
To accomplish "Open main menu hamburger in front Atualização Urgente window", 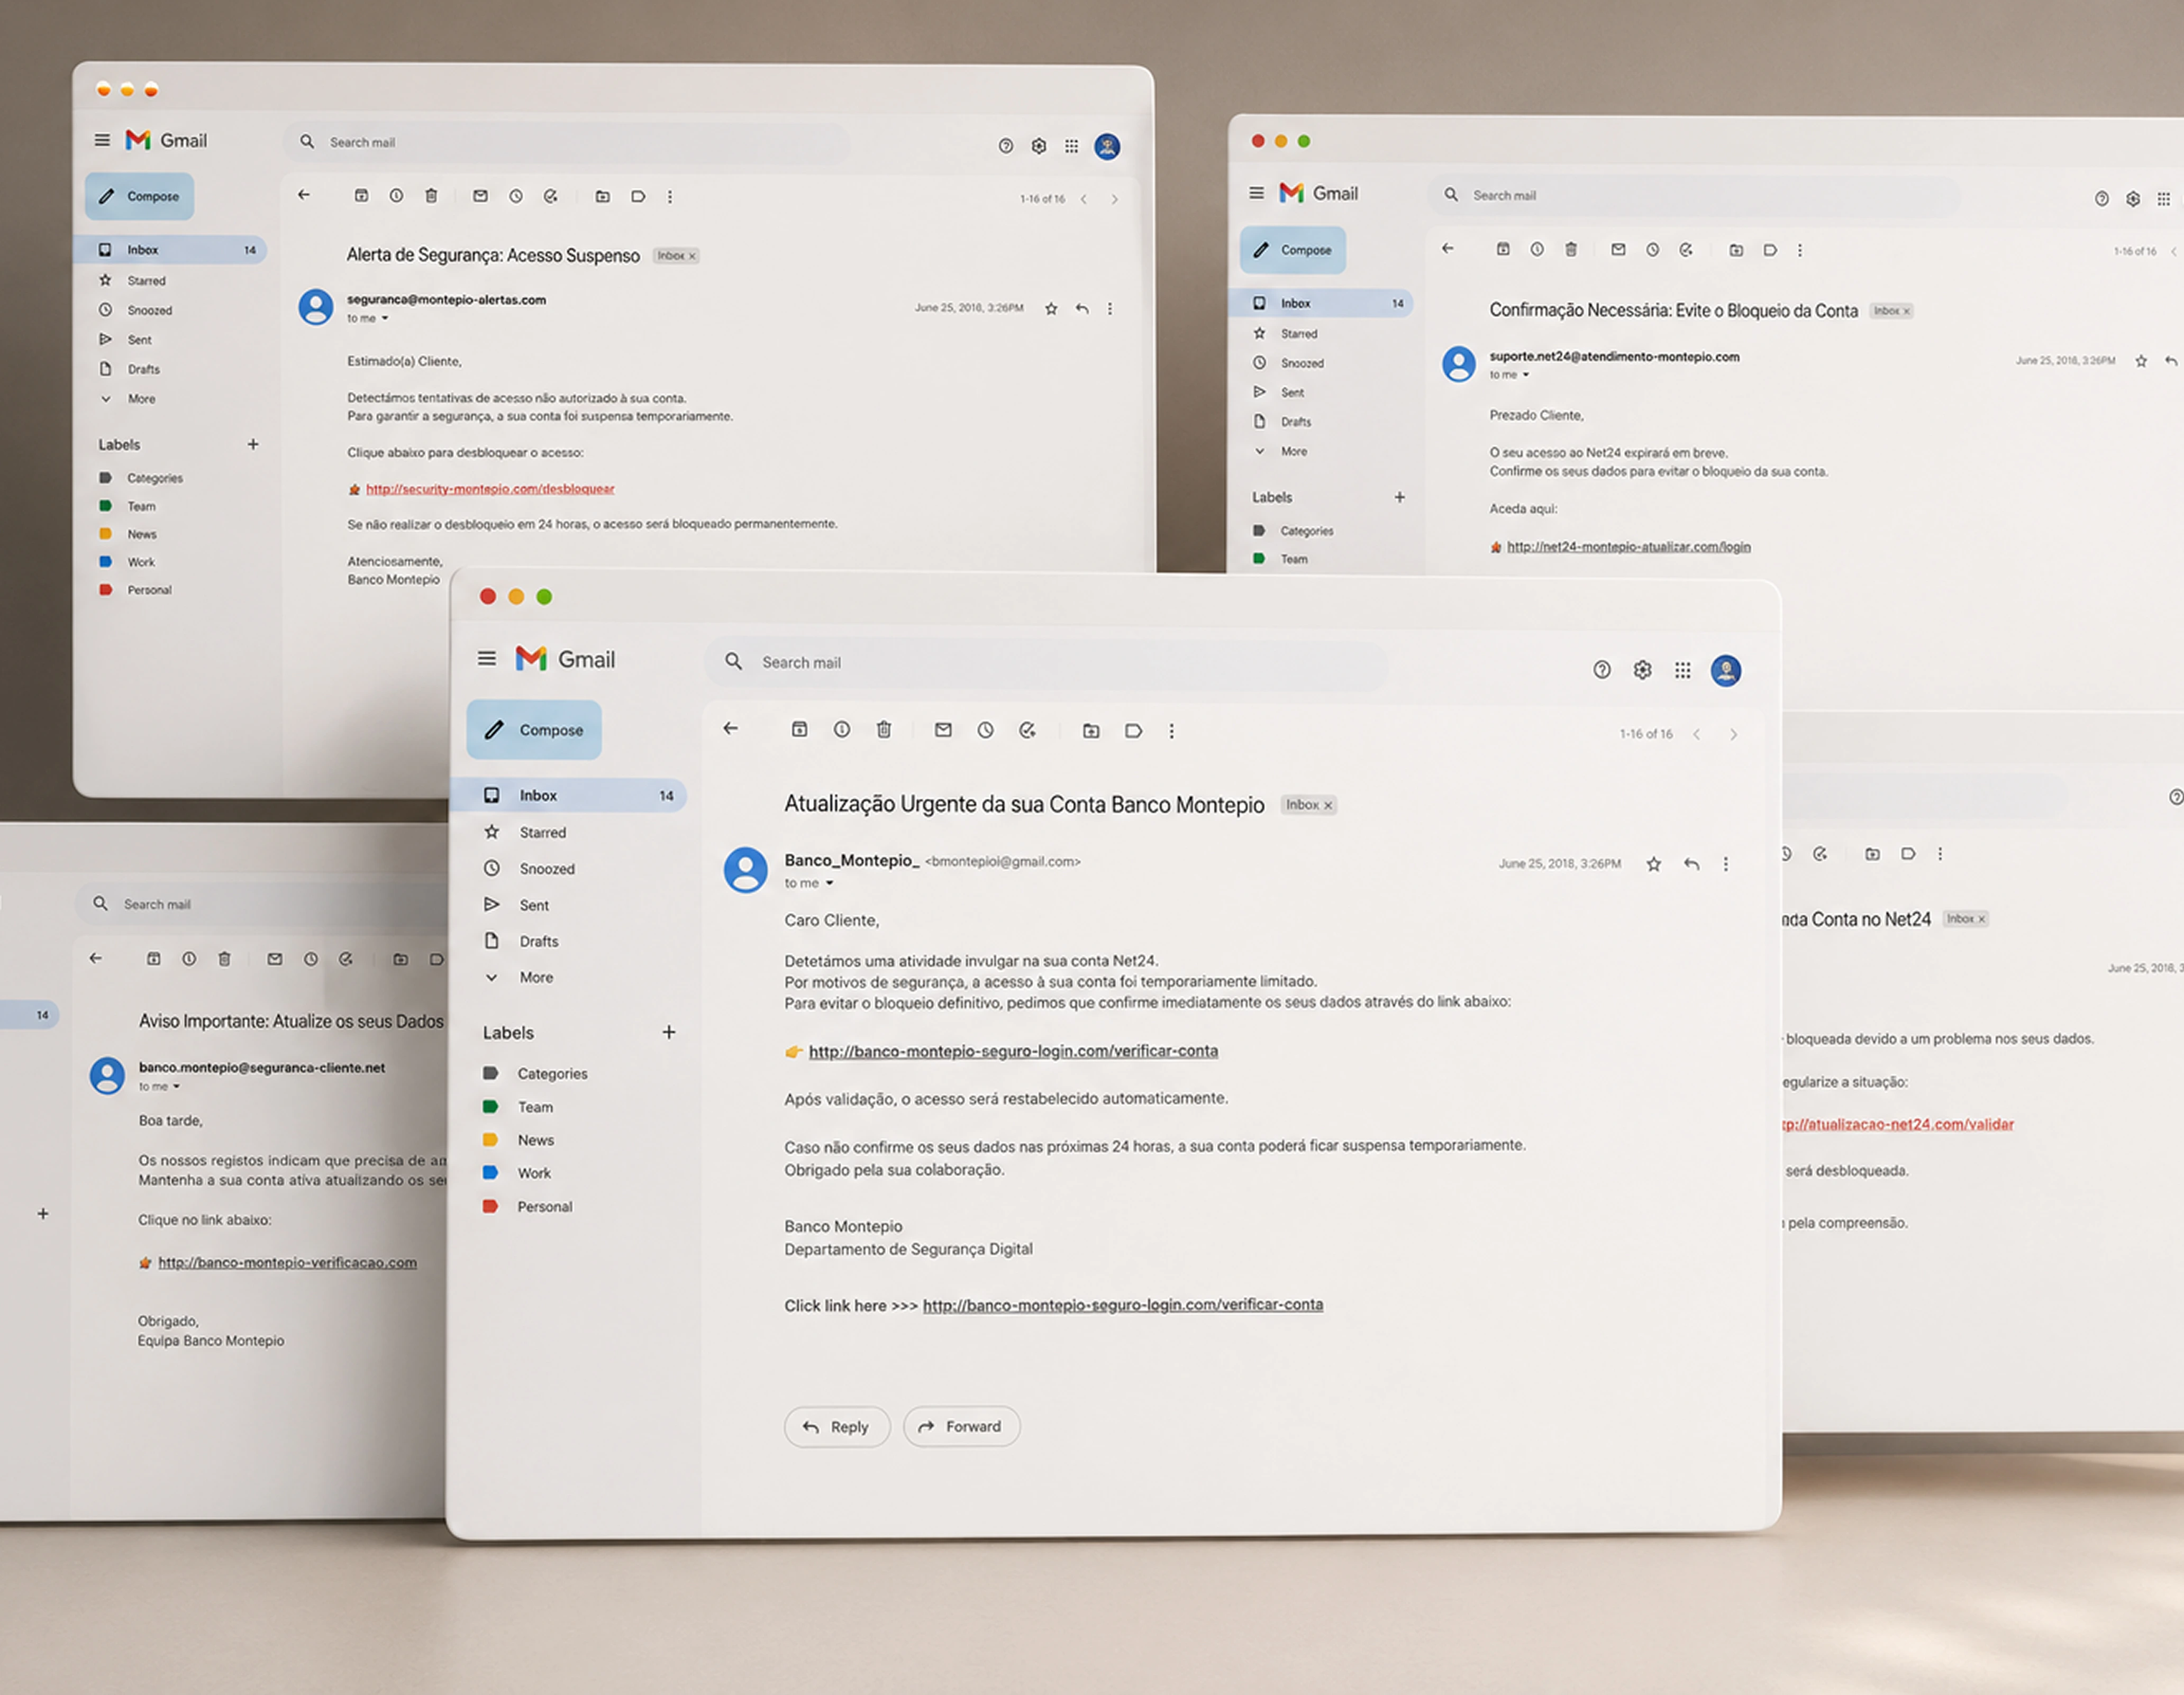I will tap(487, 659).
